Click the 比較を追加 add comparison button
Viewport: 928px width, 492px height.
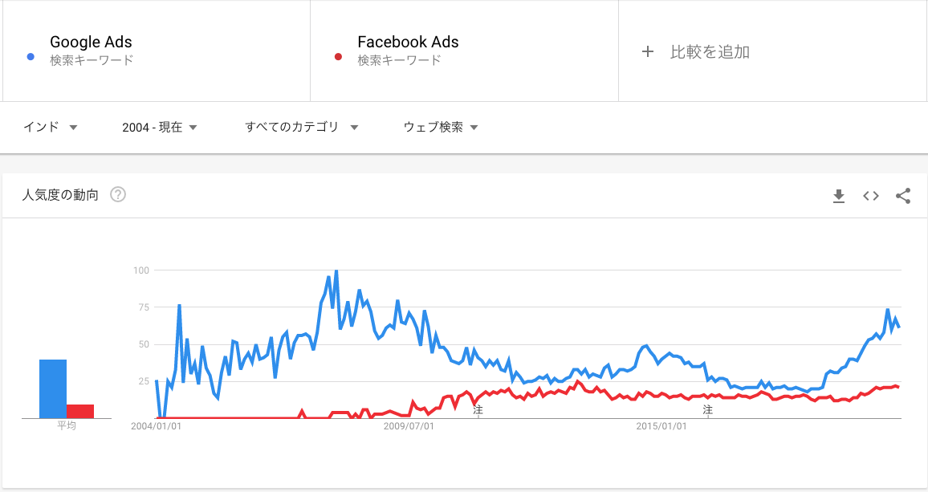point(710,52)
